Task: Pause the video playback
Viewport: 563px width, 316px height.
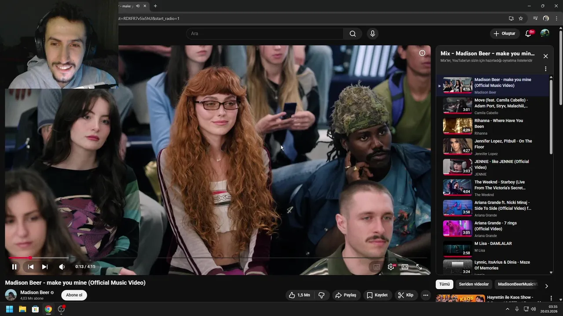Action: pyautogui.click(x=14, y=266)
